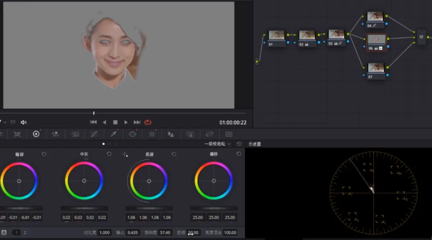
Task: Click the vectorscope display
Action: click(x=374, y=193)
